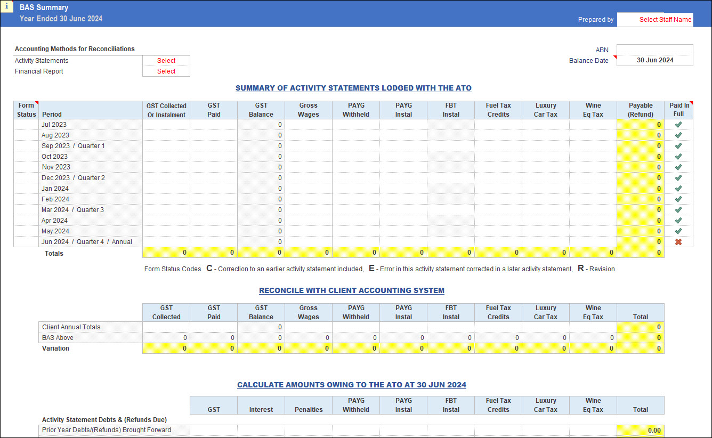This screenshot has height=438, width=712.
Task: Click FBT Instal cell for Dec 2023 / Quarter 2
Action: [451, 177]
